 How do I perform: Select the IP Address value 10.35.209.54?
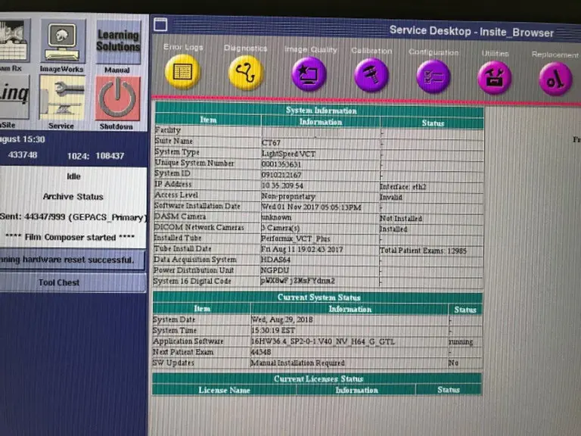point(282,185)
